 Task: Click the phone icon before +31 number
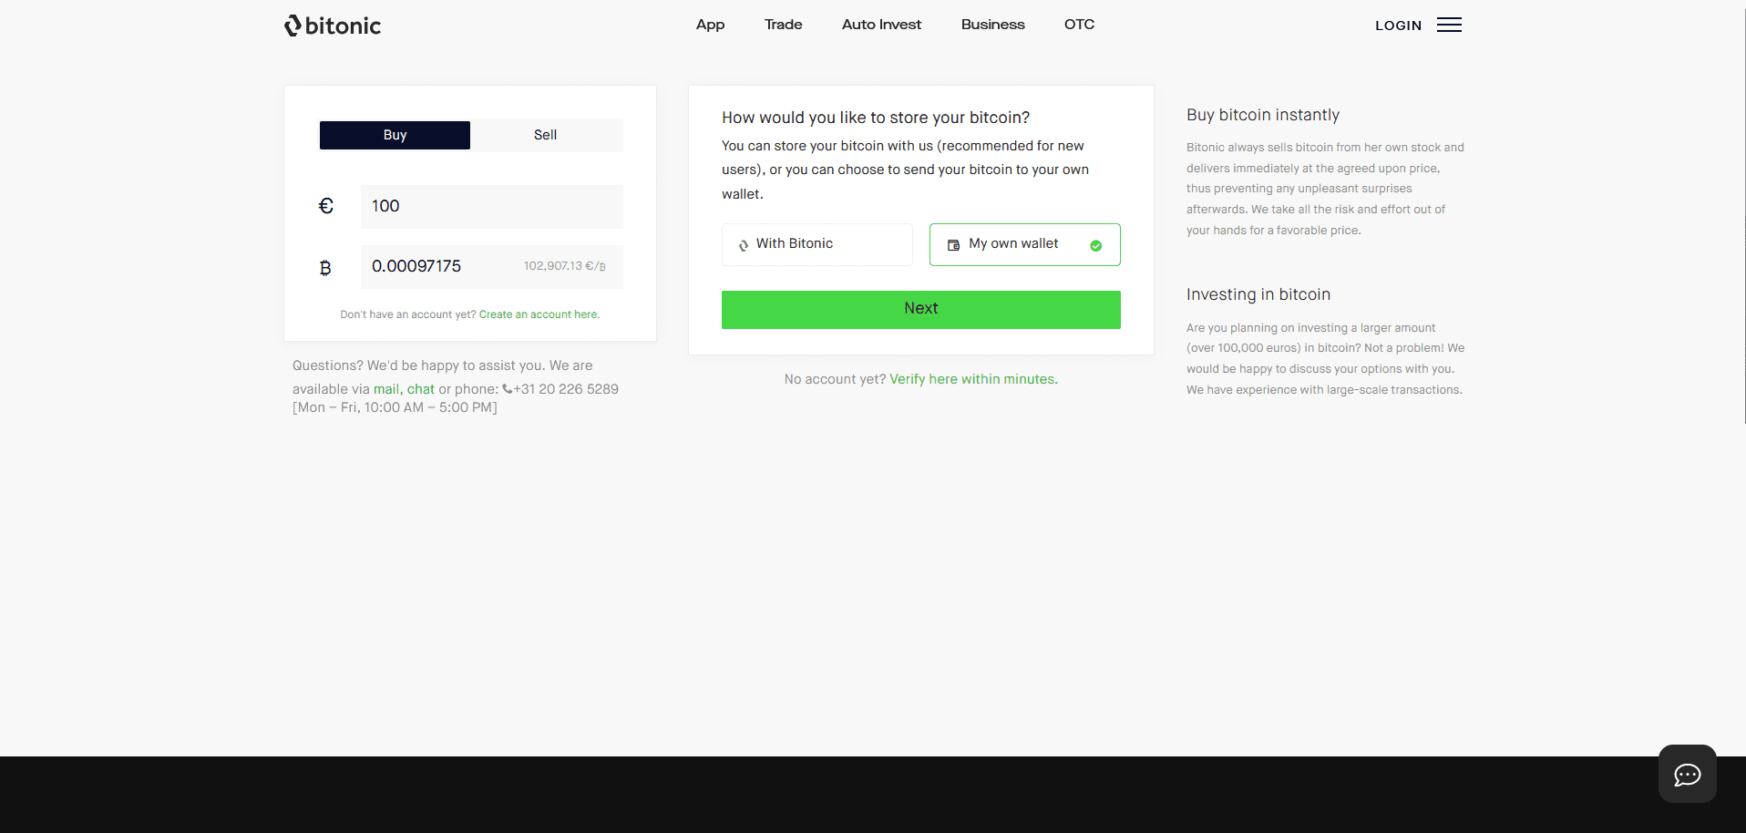pyautogui.click(x=508, y=389)
